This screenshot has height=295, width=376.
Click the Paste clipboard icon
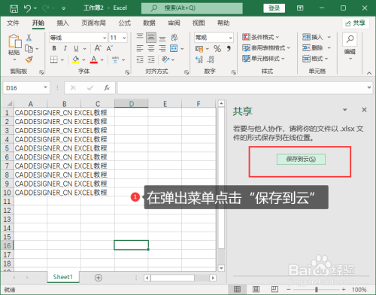(14, 41)
